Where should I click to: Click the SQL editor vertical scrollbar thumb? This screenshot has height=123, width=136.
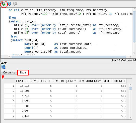(x=134, y=27)
